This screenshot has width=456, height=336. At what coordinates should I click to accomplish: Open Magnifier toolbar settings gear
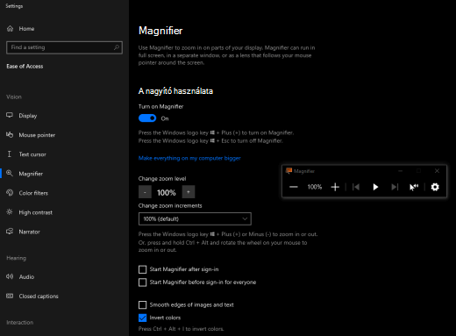point(435,187)
